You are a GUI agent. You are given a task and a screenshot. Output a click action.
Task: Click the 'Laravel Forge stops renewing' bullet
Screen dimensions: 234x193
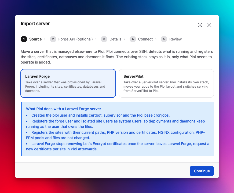tap(118, 146)
